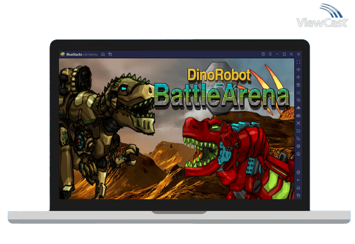This screenshot has width=355, height=244.
Task: Open the BlueStacks hamburger menu
Action: pos(270,54)
